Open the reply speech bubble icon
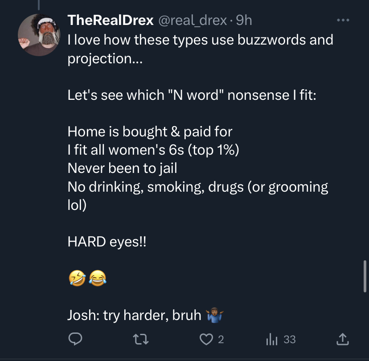 pyautogui.click(x=75, y=339)
